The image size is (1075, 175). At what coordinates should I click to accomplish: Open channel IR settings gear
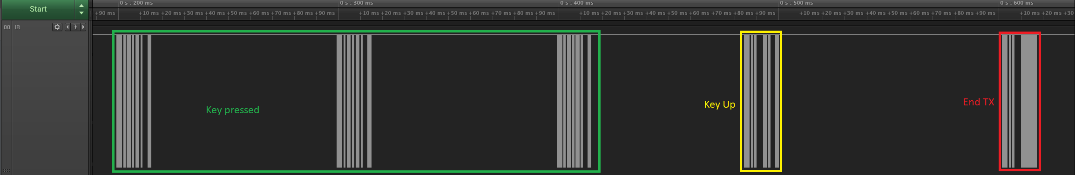coord(57,27)
